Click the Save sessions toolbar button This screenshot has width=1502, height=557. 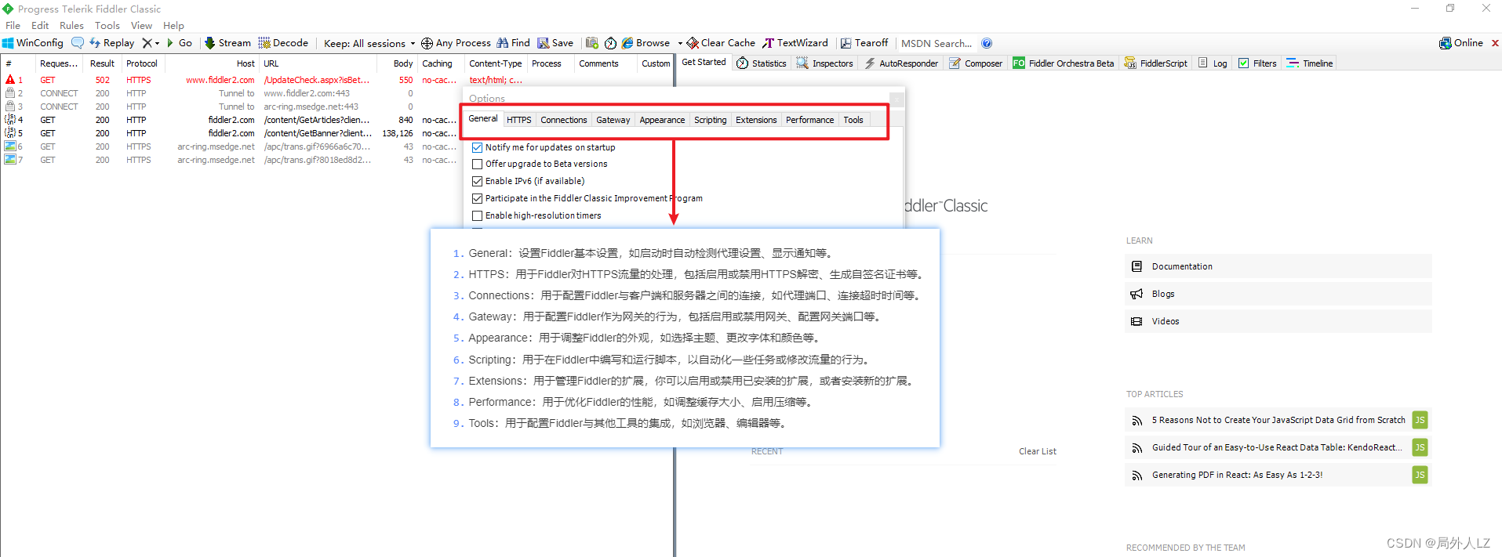coord(555,43)
